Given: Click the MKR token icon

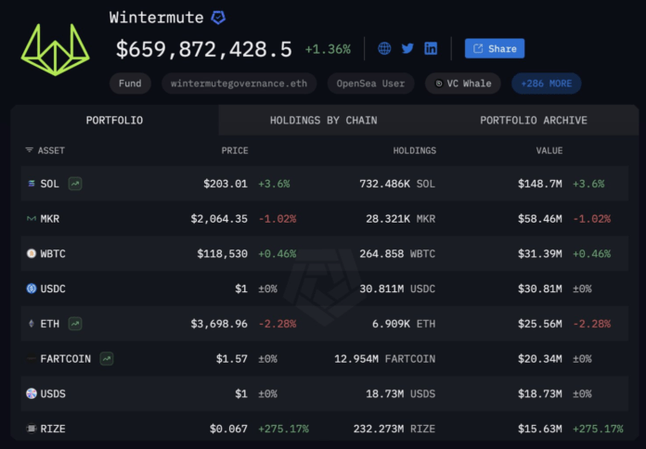Looking at the screenshot, I should (x=32, y=219).
